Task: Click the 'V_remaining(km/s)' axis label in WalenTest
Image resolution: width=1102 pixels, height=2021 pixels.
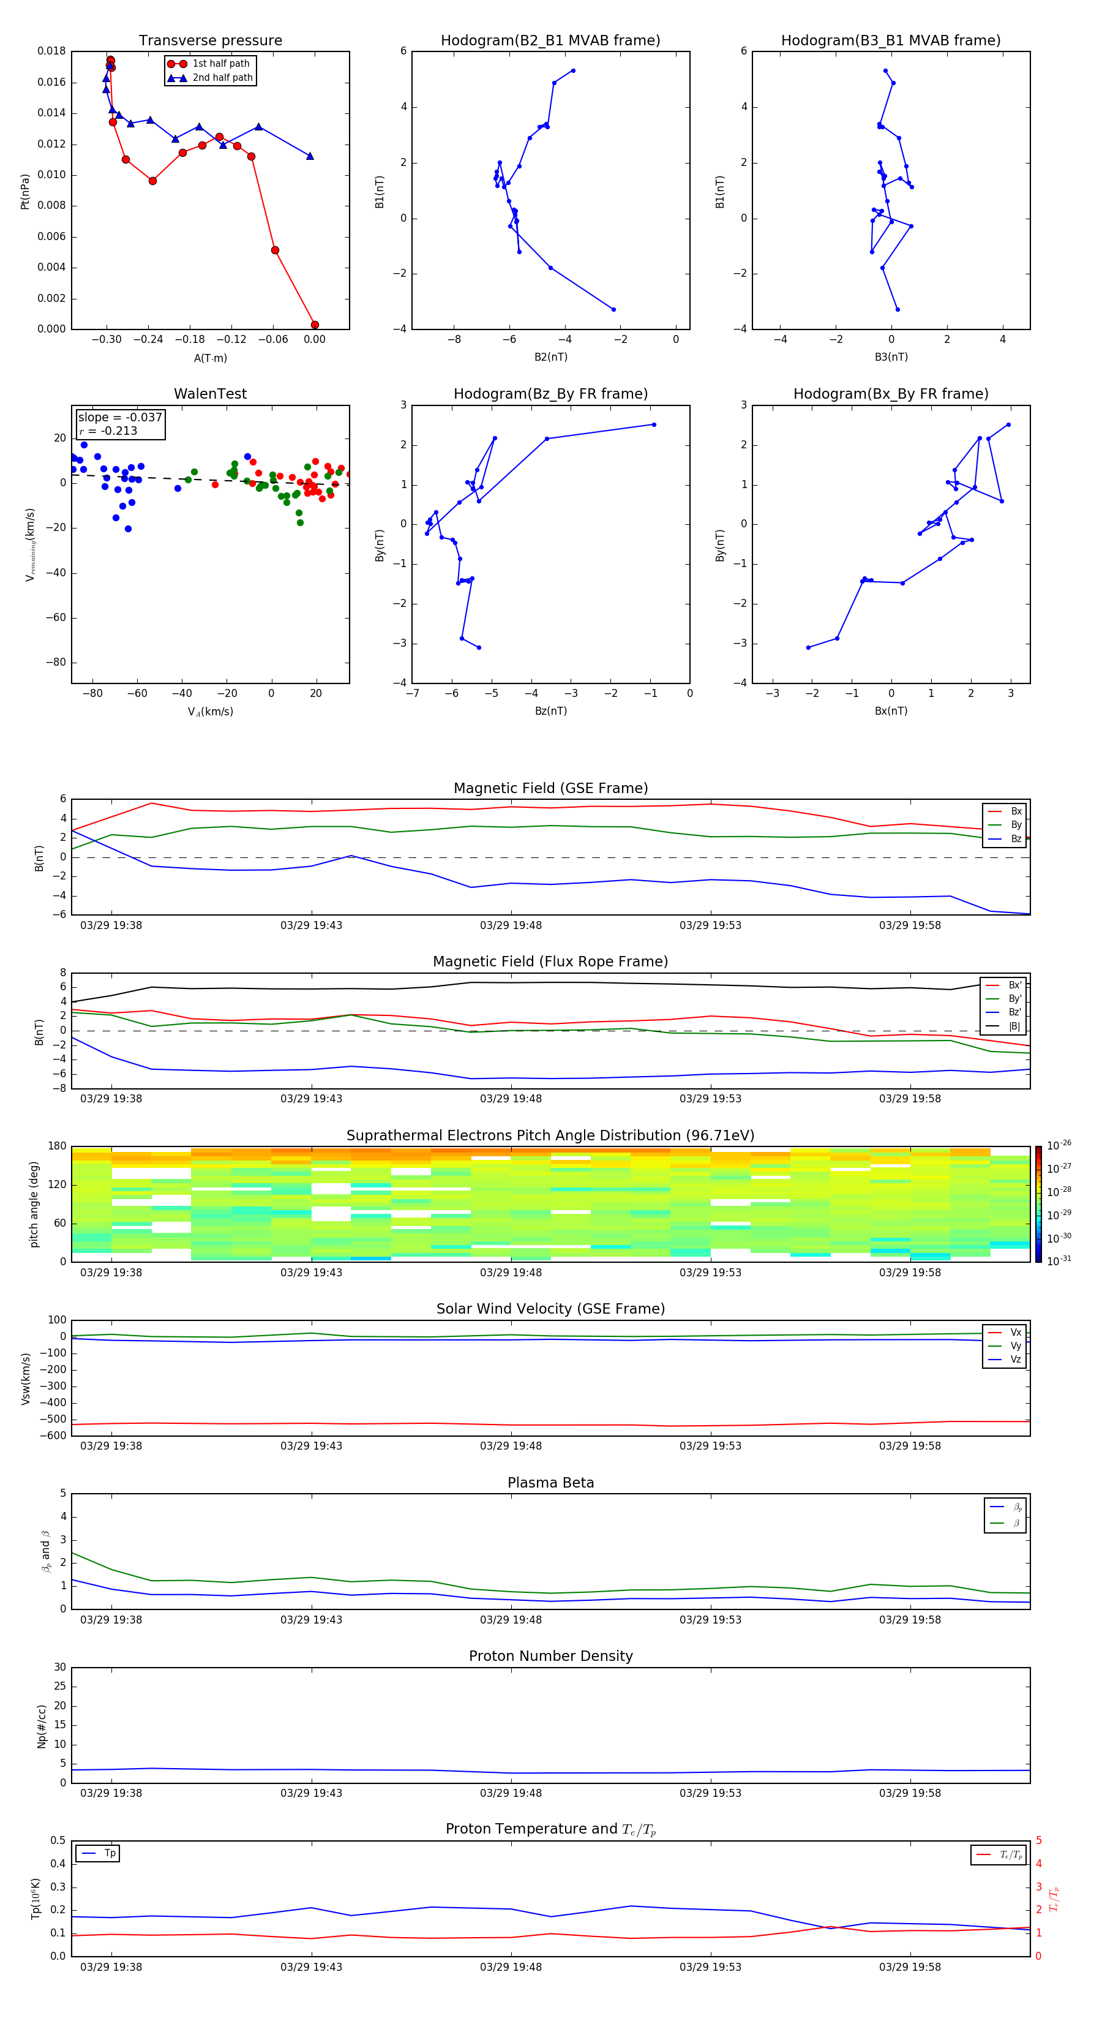Action: point(30,544)
